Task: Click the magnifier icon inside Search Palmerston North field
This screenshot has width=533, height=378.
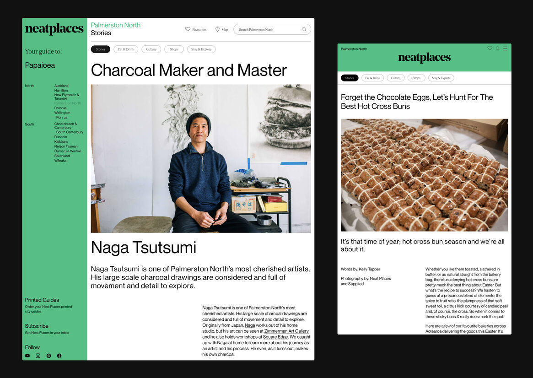Action: coord(304,29)
